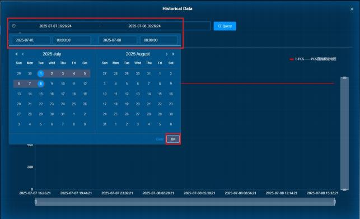Click the Clear link in date picker
This screenshot has width=360, height=219.
point(160,139)
